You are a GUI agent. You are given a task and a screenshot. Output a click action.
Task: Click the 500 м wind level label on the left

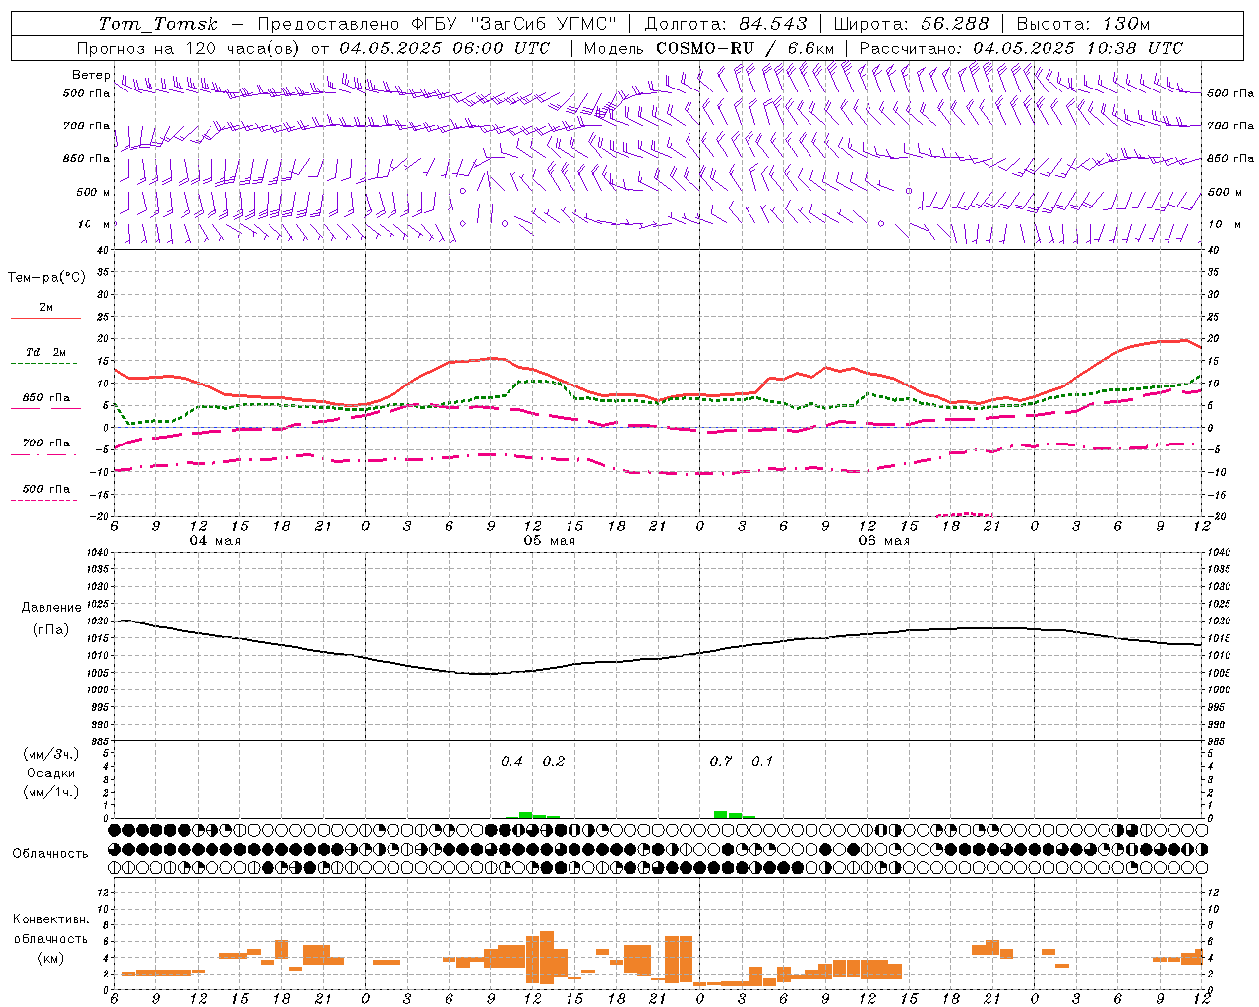coord(94,192)
